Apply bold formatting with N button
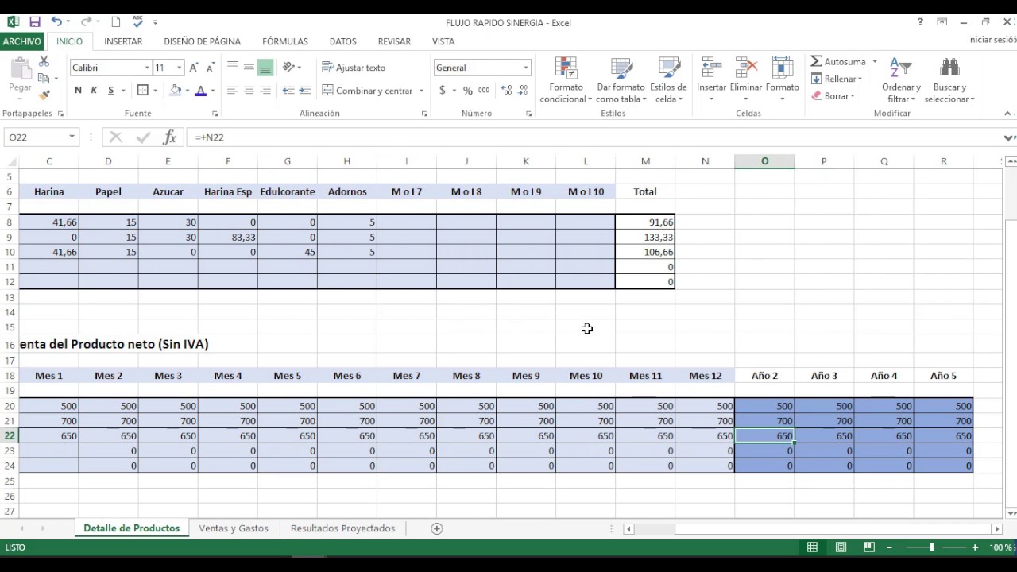The image size is (1017, 572). coord(78,91)
